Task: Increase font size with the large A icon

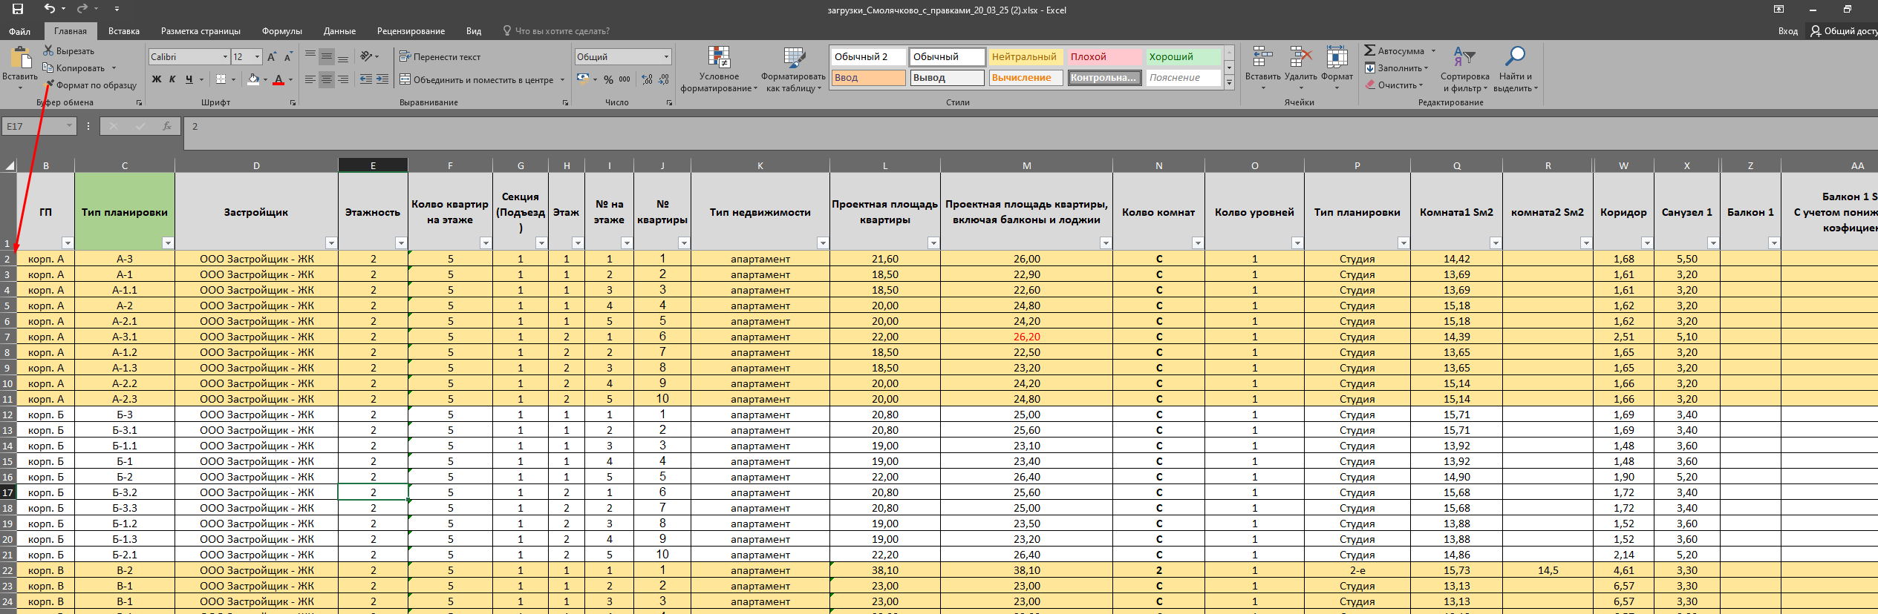Action: point(272,57)
